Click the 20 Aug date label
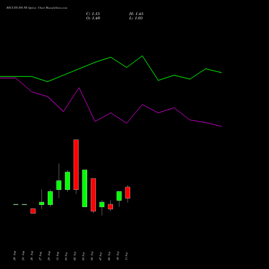This screenshot has height=269, width=269. click(x=15, y=256)
